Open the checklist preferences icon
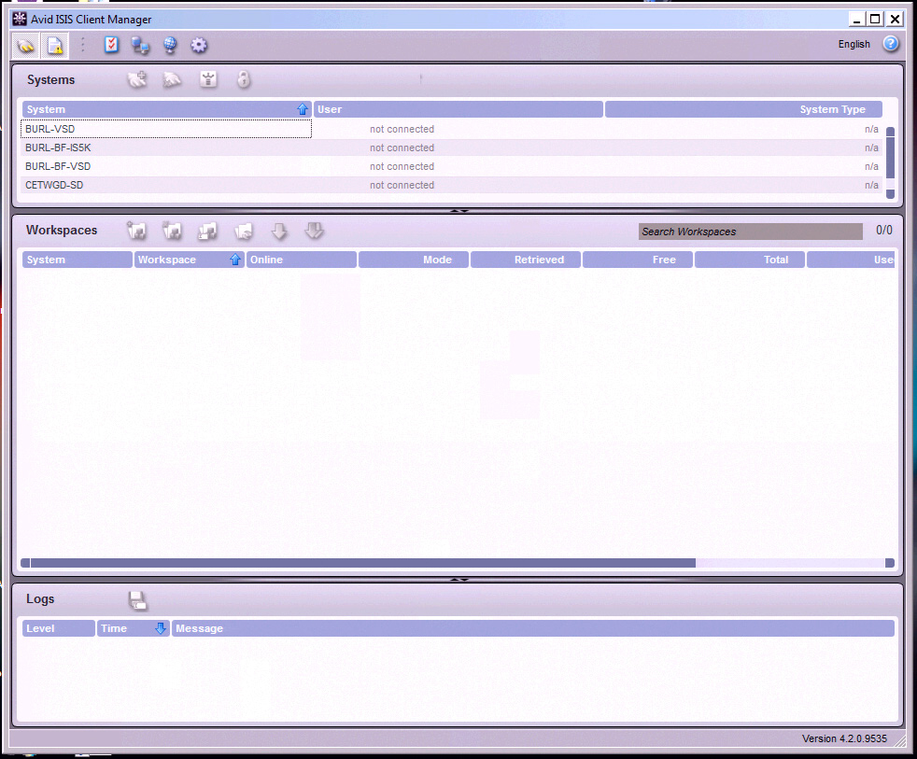Viewport: 917px width, 759px height. click(111, 45)
